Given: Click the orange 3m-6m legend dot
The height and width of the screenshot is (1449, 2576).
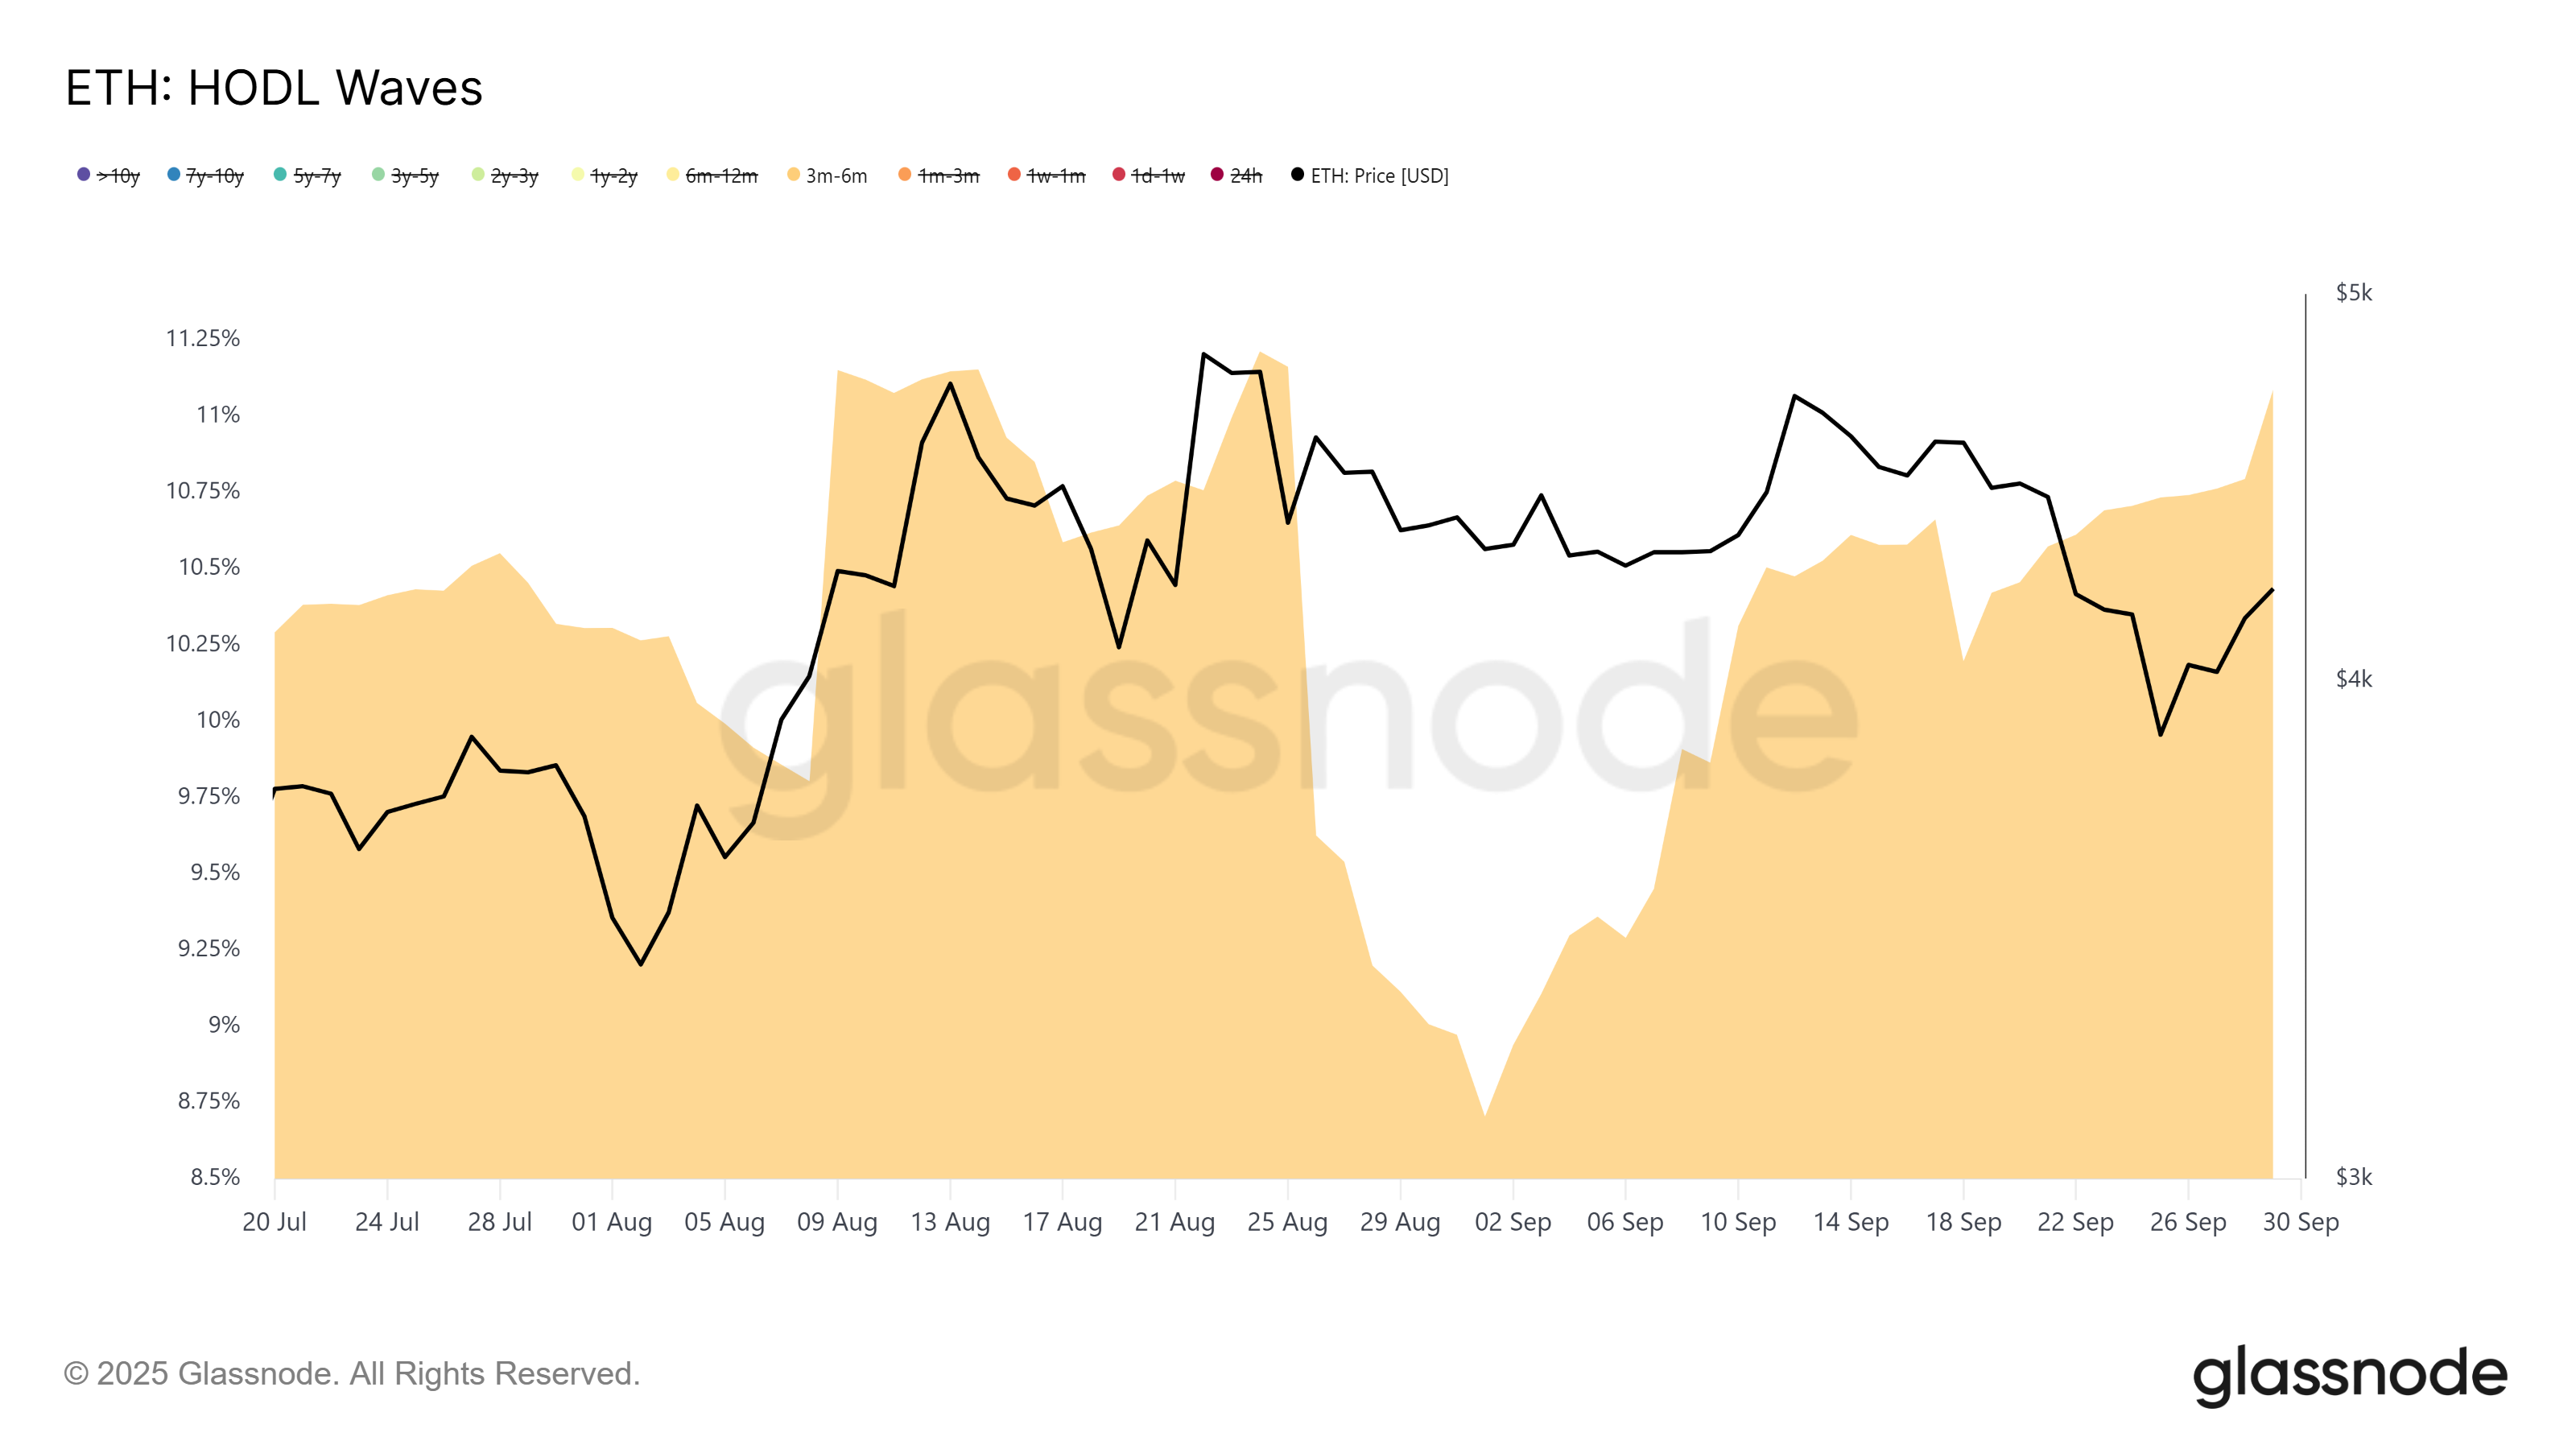Looking at the screenshot, I should pyautogui.click(x=793, y=175).
